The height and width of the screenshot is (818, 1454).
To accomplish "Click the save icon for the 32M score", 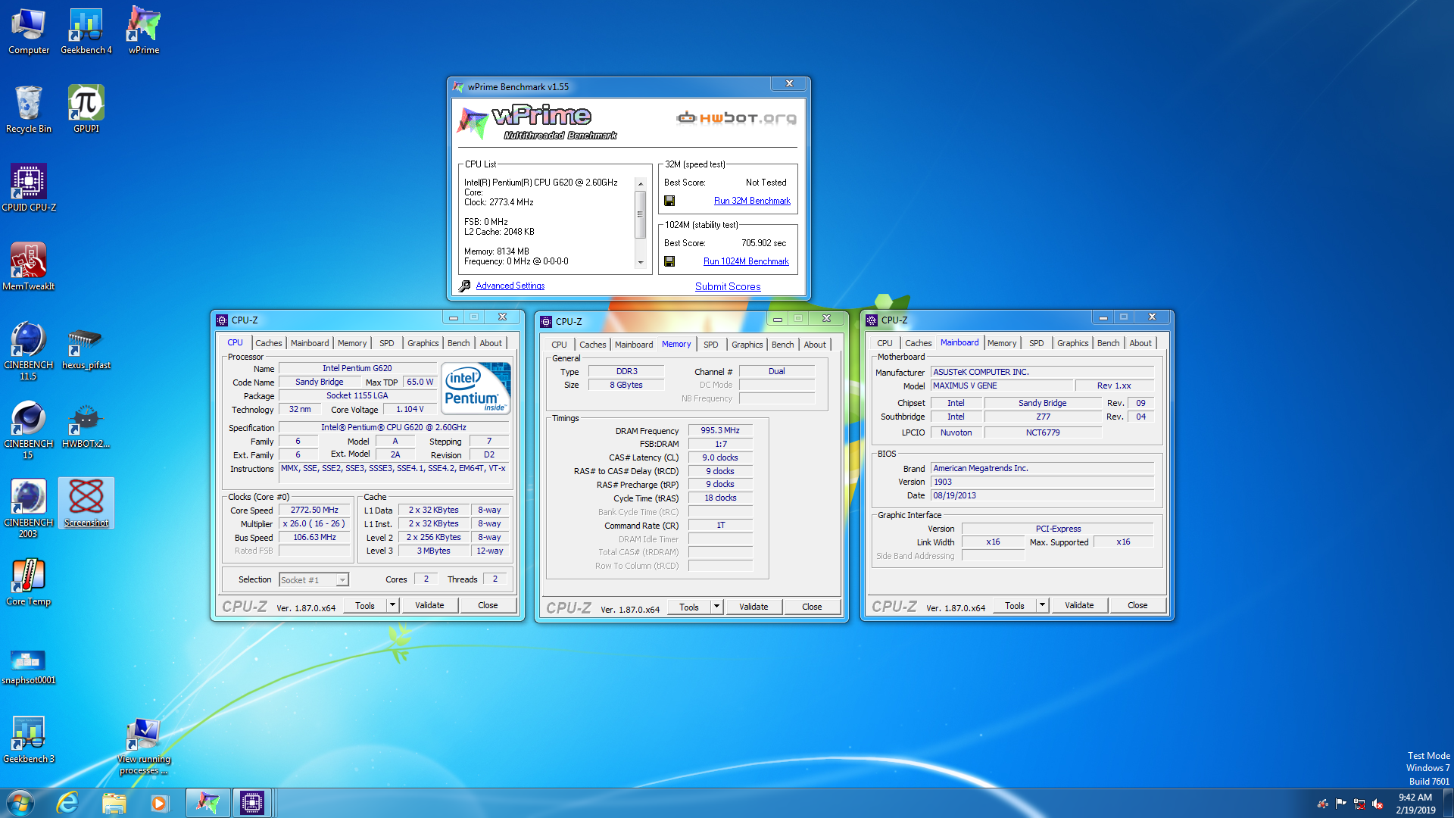I will click(x=669, y=201).
